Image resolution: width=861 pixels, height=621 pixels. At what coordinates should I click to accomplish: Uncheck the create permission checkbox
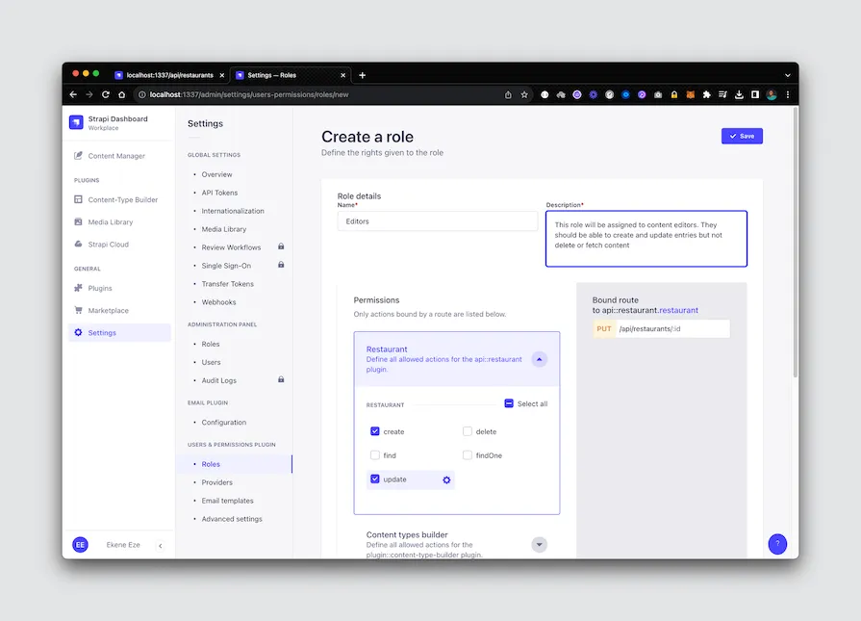375,431
